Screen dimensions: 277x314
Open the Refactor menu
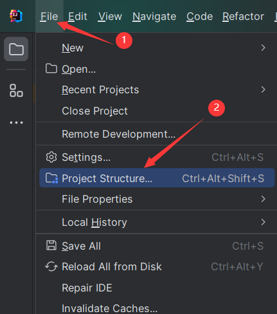(243, 16)
